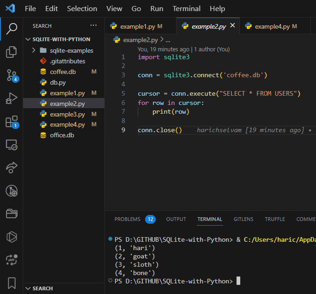Screen dimensions: 316x294
Task: Click the three-dots More Actions in Search panel
Action: tap(94, 26)
